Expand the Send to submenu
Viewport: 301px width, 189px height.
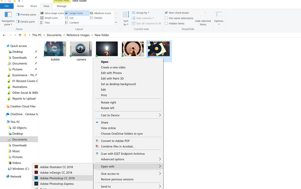(x=130, y=186)
